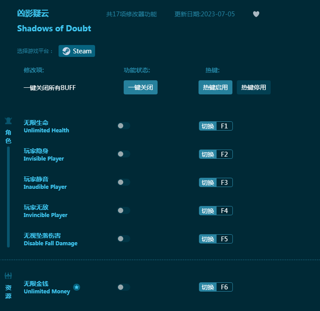Viewport: 320px width, 311px height.
Task: Switch on Unlimited Money toggle
Action: [x=124, y=287]
